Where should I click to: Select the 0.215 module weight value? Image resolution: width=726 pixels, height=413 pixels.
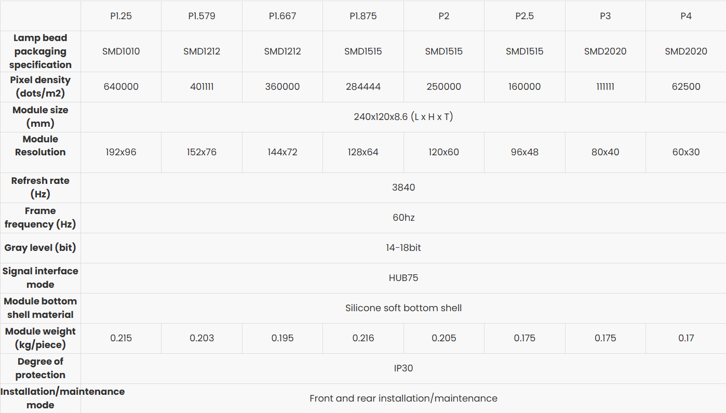tap(121, 338)
